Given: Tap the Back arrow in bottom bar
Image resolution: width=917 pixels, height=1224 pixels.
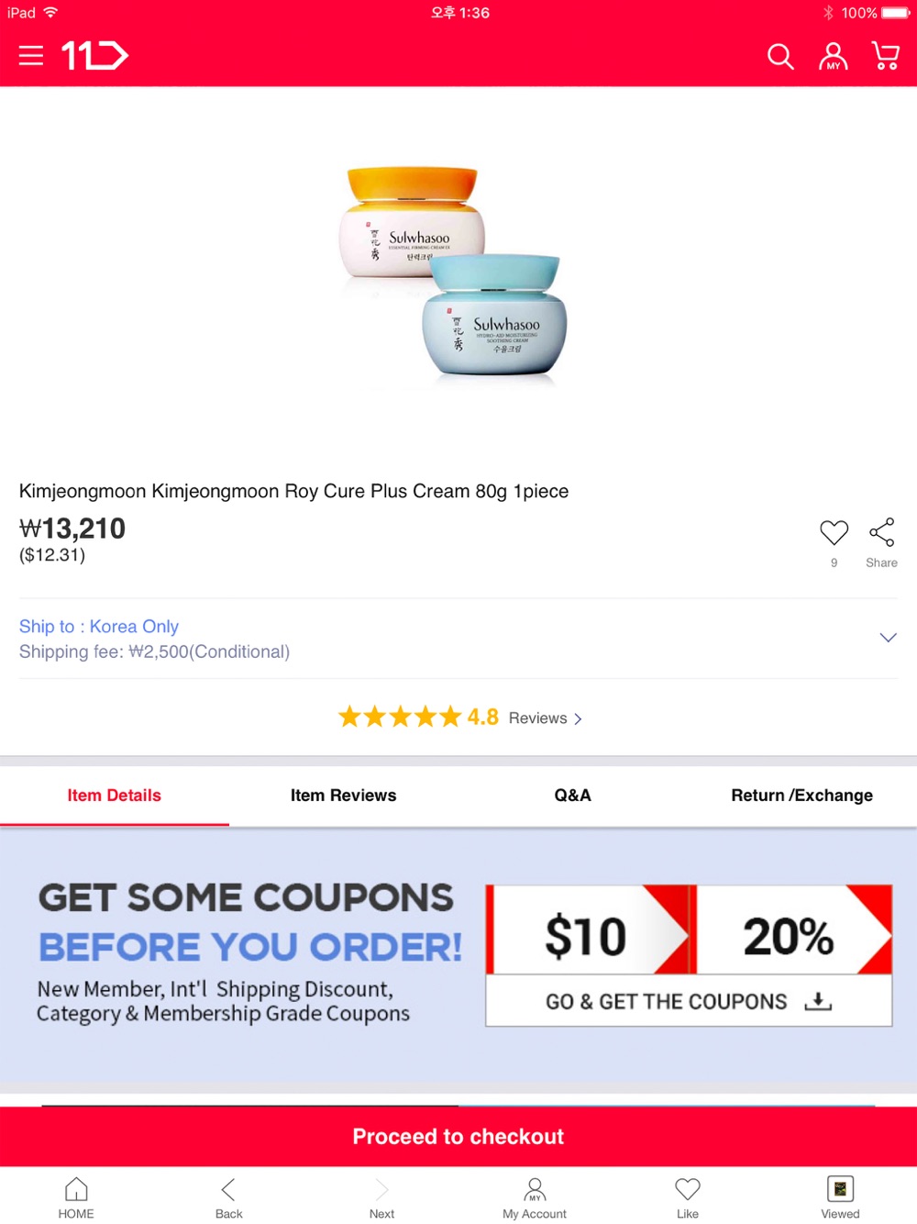Looking at the screenshot, I should tap(228, 1197).
